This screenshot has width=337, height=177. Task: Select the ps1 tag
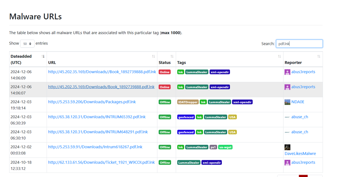[x=213, y=147]
